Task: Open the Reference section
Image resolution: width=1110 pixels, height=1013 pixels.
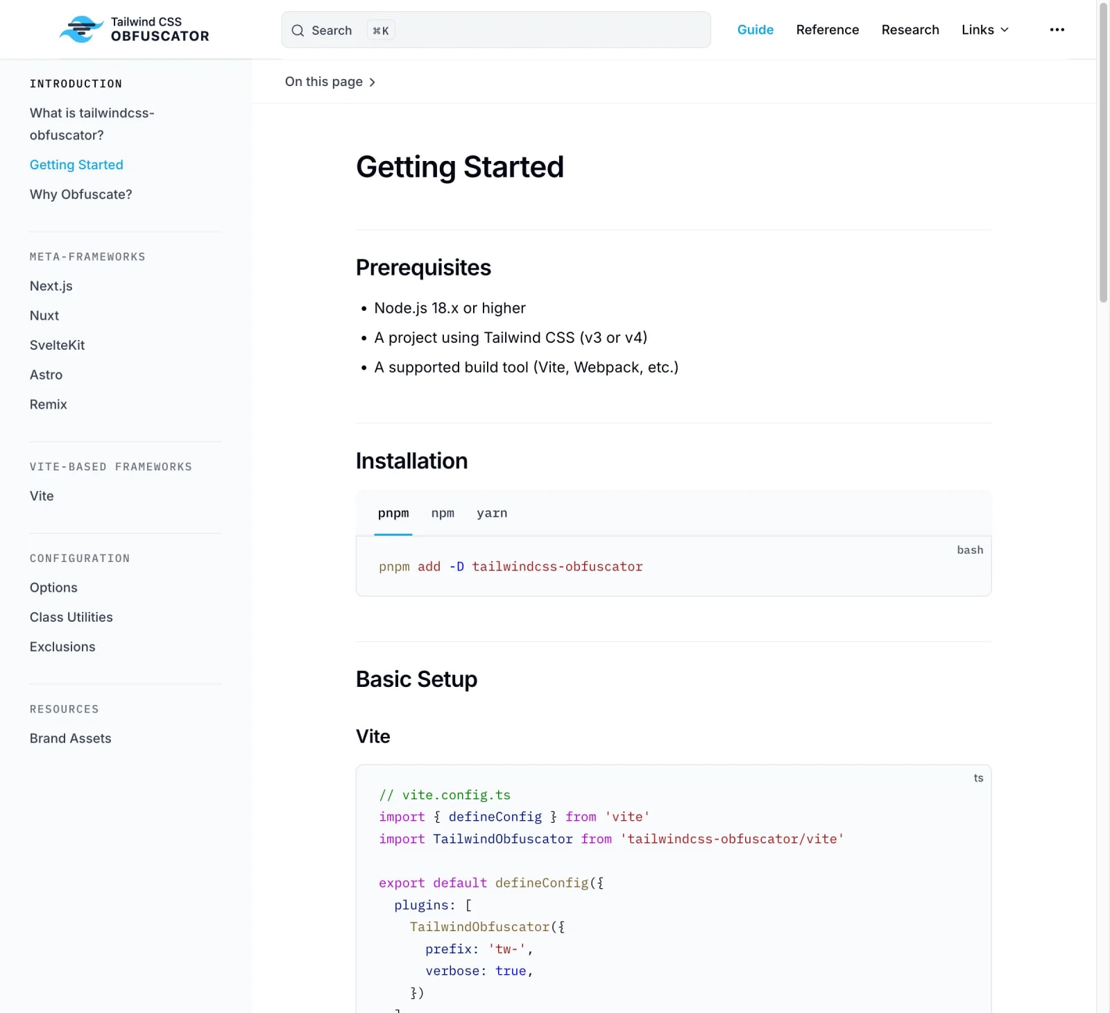Action: point(828,30)
